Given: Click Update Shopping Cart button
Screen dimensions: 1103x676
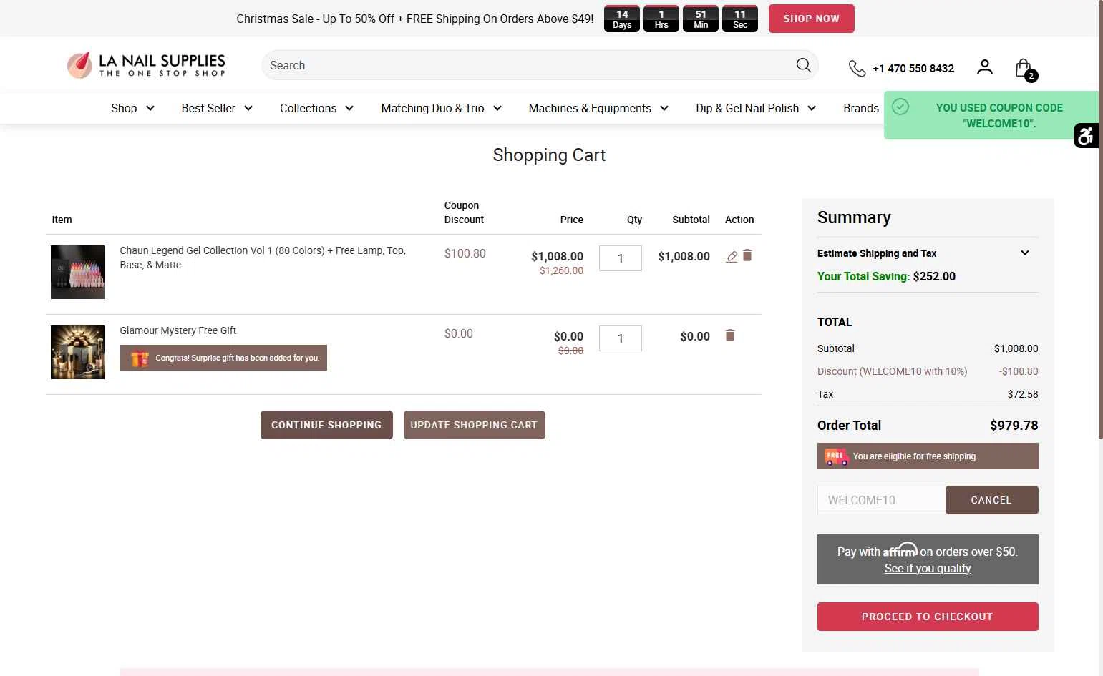Looking at the screenshot, I should point(474,425).
